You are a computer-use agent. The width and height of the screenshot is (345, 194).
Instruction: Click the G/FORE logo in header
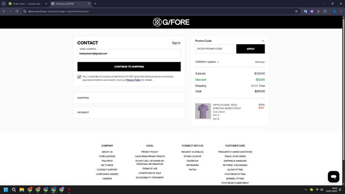pyautogui.click(x=171, y=22)
